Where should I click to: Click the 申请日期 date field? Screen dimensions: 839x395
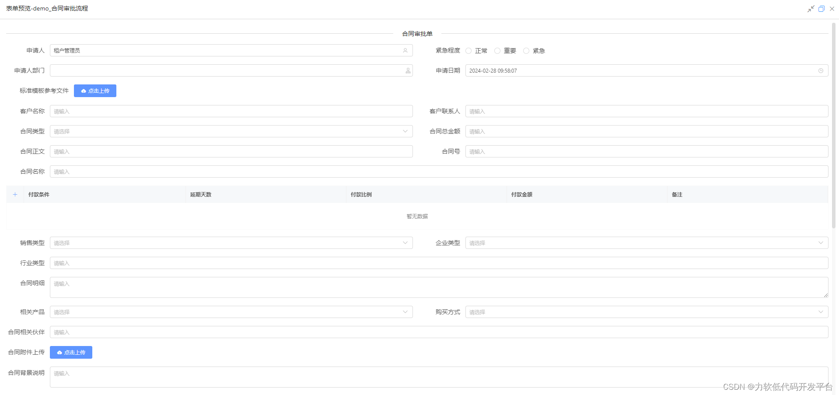click(x=647, y=70)
